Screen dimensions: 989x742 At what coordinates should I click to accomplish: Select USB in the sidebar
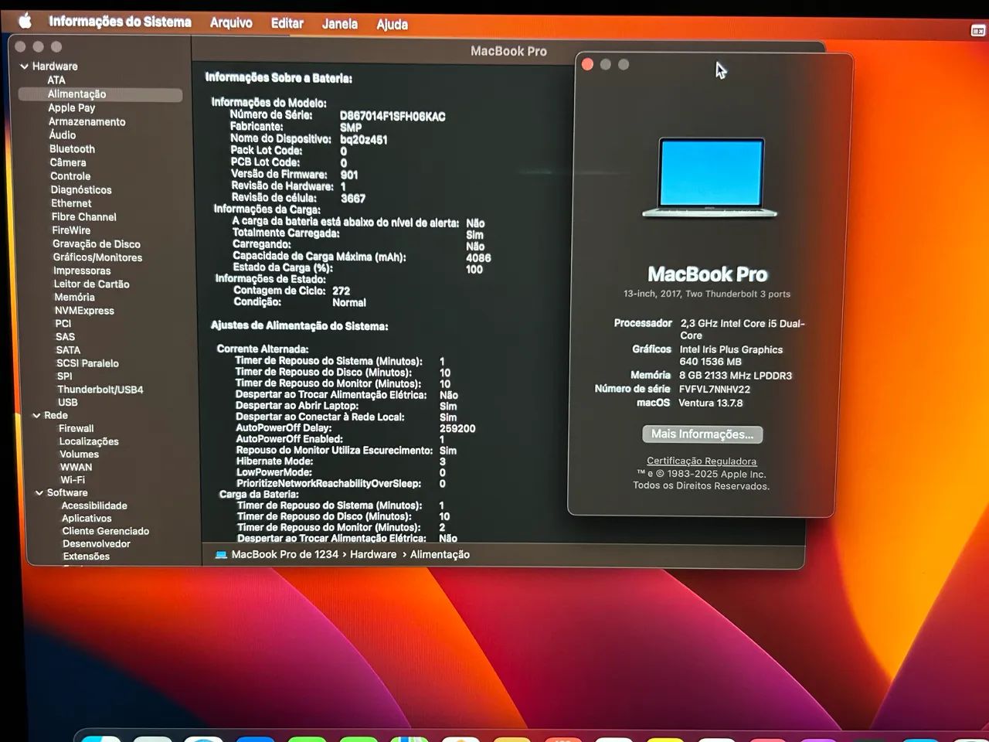click(67, 403)
